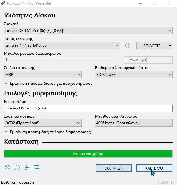Open 4096 bytes cluster size dropdown
This screenshot has width=177, height=185.
[x=134, y=123]
